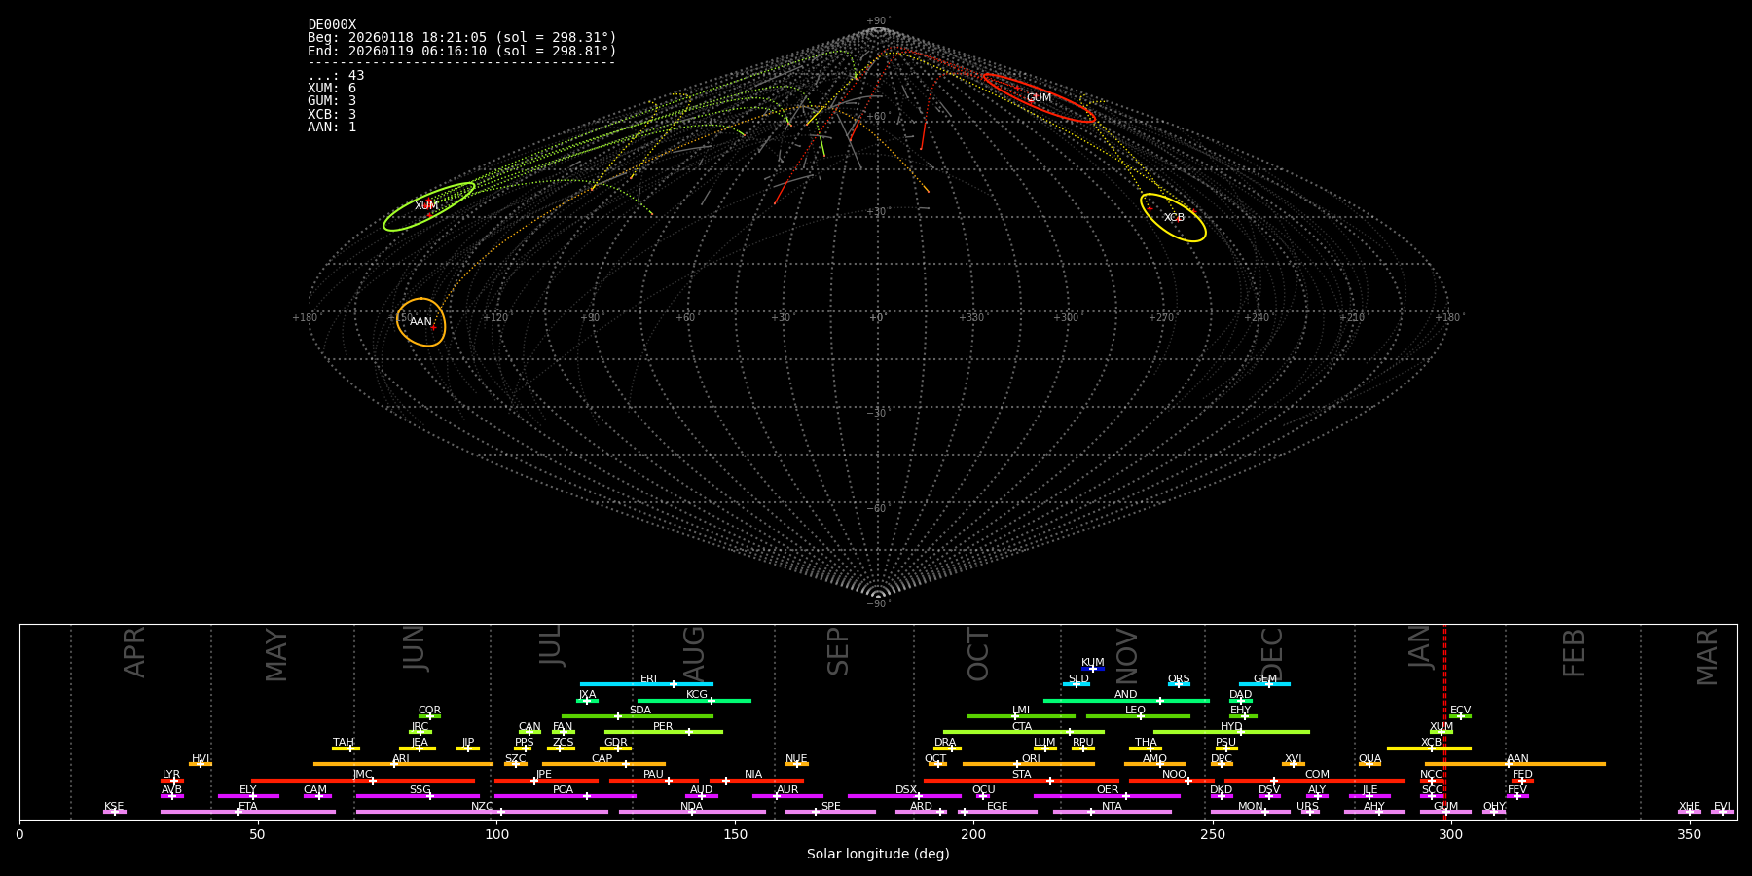Select the orange AAN radiant circle
The height and width of the screenshot is (876, 1752).
420,322
